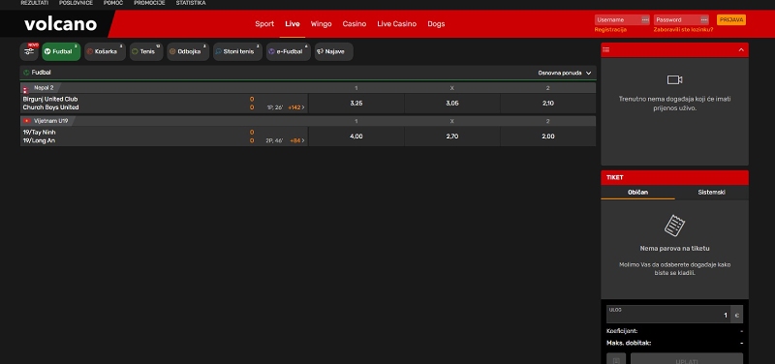Click the euro currency button
The image size is (775, 364).
(736, 315)
